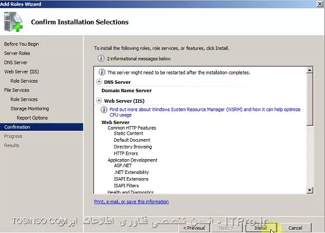Select the 'Directory Browsing' entry
This screenshot has height=233, width=325.
133,147
